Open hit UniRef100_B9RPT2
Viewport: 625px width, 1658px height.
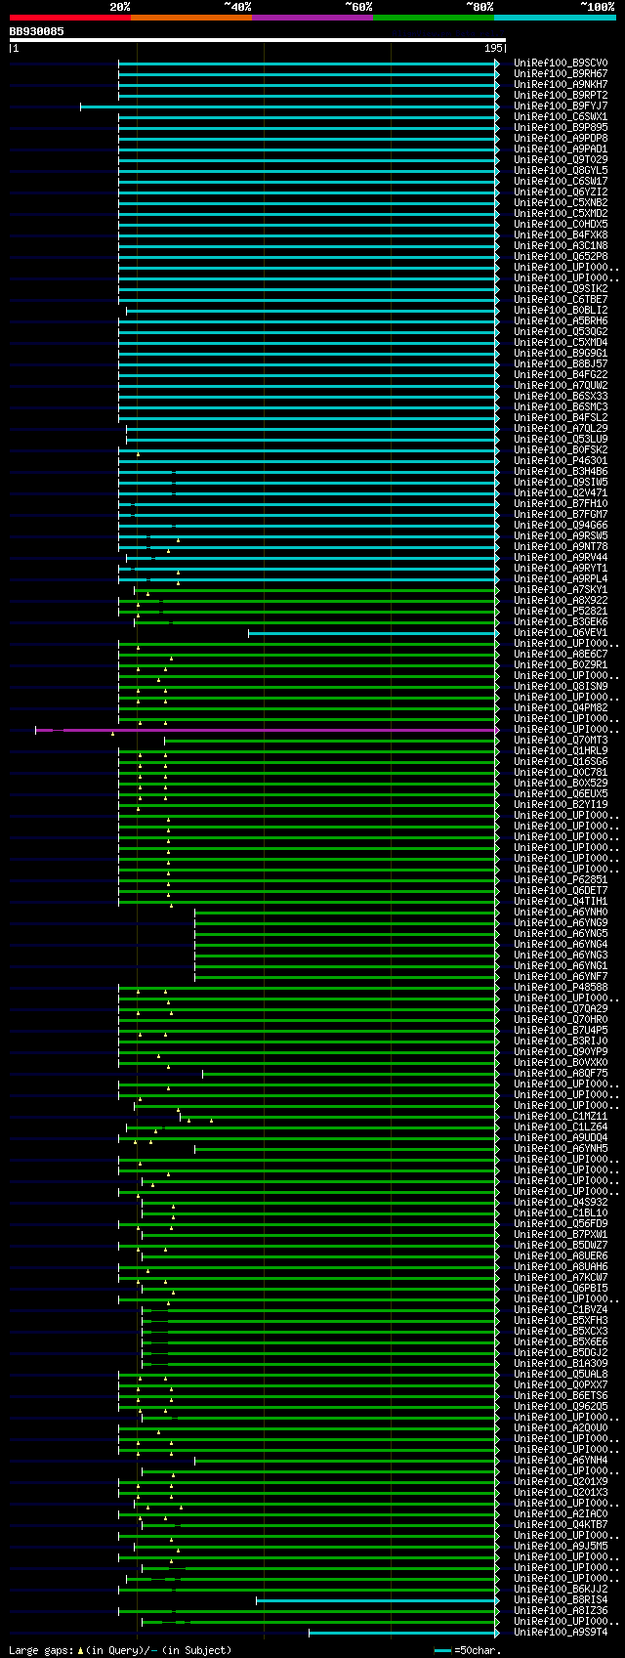(561, 96)
